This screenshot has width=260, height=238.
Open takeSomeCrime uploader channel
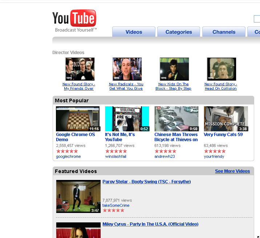[x=116, y=205]
